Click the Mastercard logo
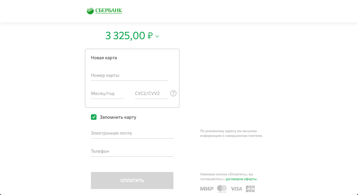 point(222,189)
